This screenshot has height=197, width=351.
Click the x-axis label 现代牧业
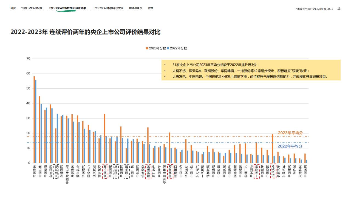tap(94, 171)
